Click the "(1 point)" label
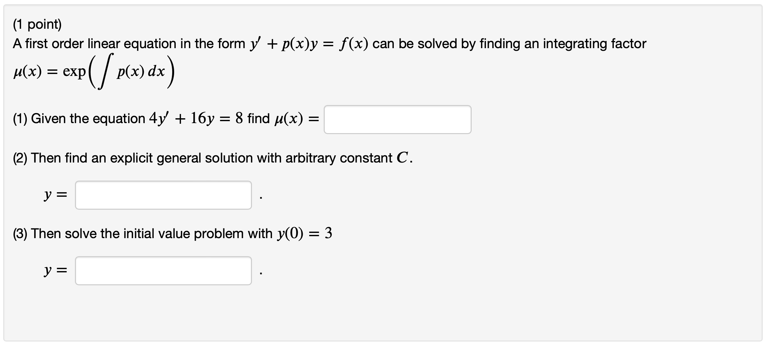The image size is (765, 347). point(37,24)
